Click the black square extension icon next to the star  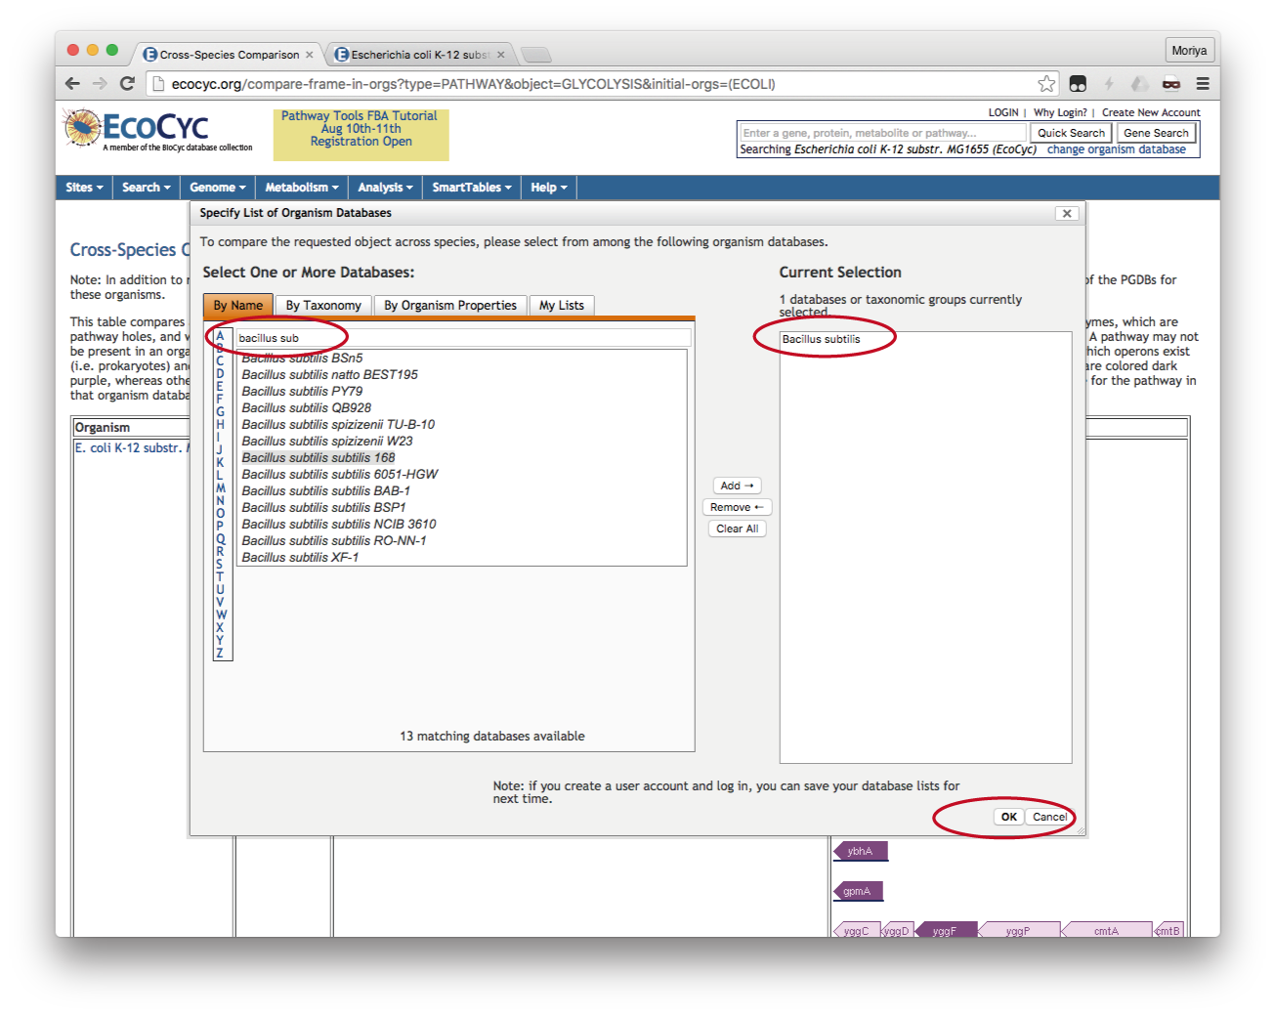1078,84
